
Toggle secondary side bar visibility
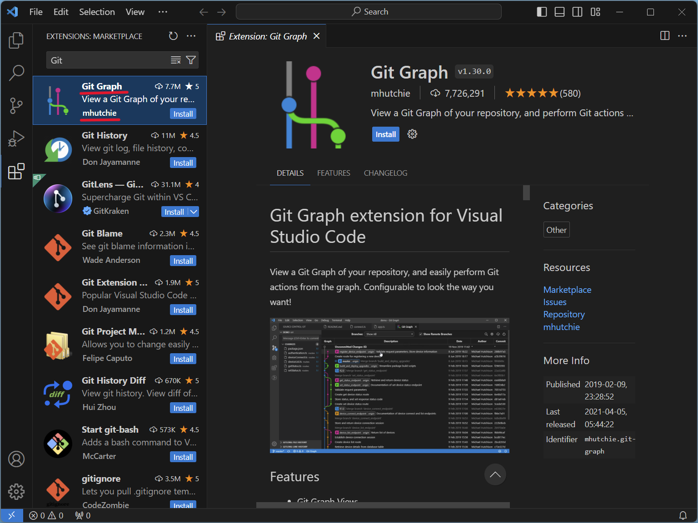[577, 12]
